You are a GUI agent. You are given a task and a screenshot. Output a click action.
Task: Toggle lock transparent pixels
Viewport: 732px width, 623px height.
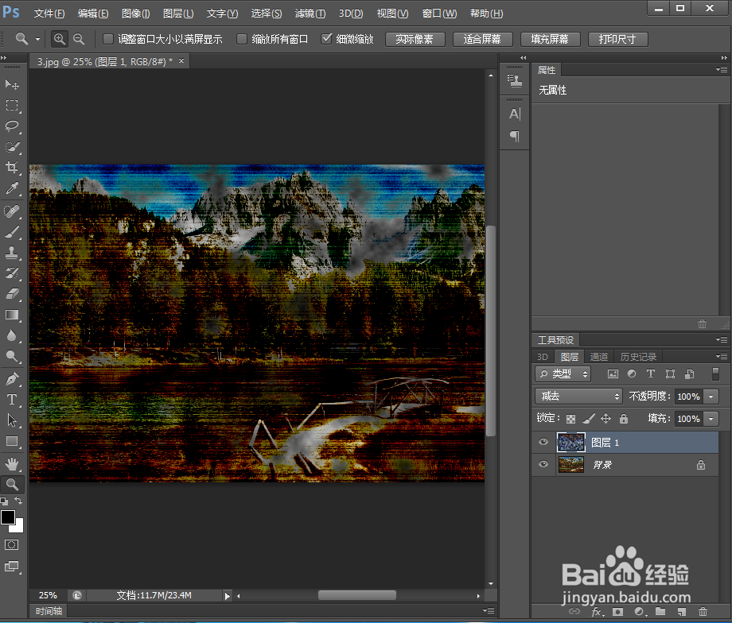coord(570,419)
